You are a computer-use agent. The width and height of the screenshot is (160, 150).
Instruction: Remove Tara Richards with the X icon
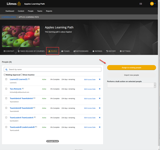tap(99, 89)
